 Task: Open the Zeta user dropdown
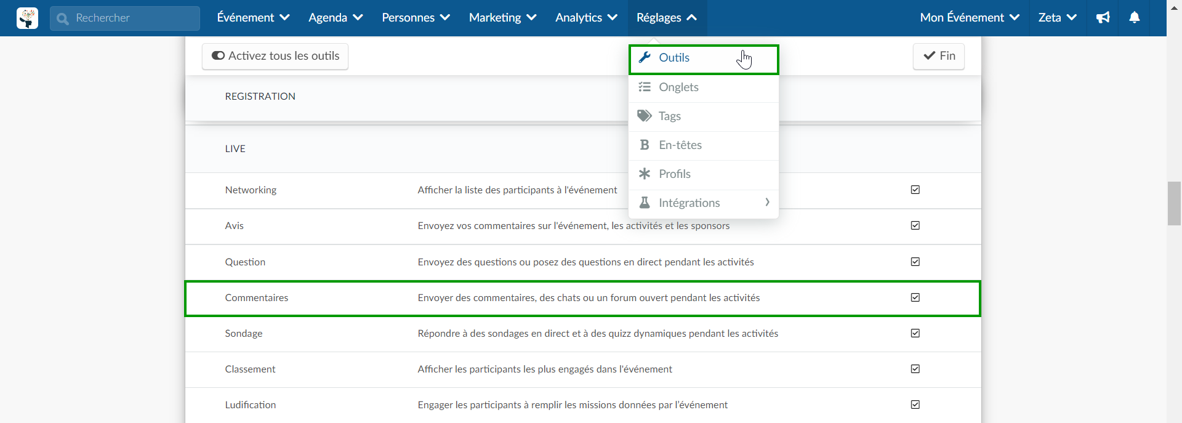[x=1057, y=18]
